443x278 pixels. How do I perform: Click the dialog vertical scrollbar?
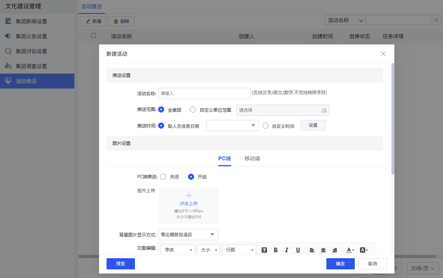[x=393, y=119]
